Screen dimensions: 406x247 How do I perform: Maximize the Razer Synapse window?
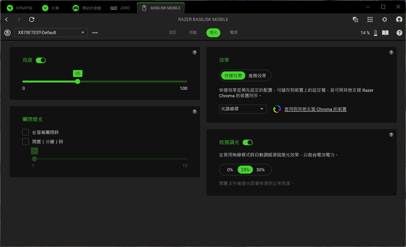pyautogui.click(x=383, y=7)
